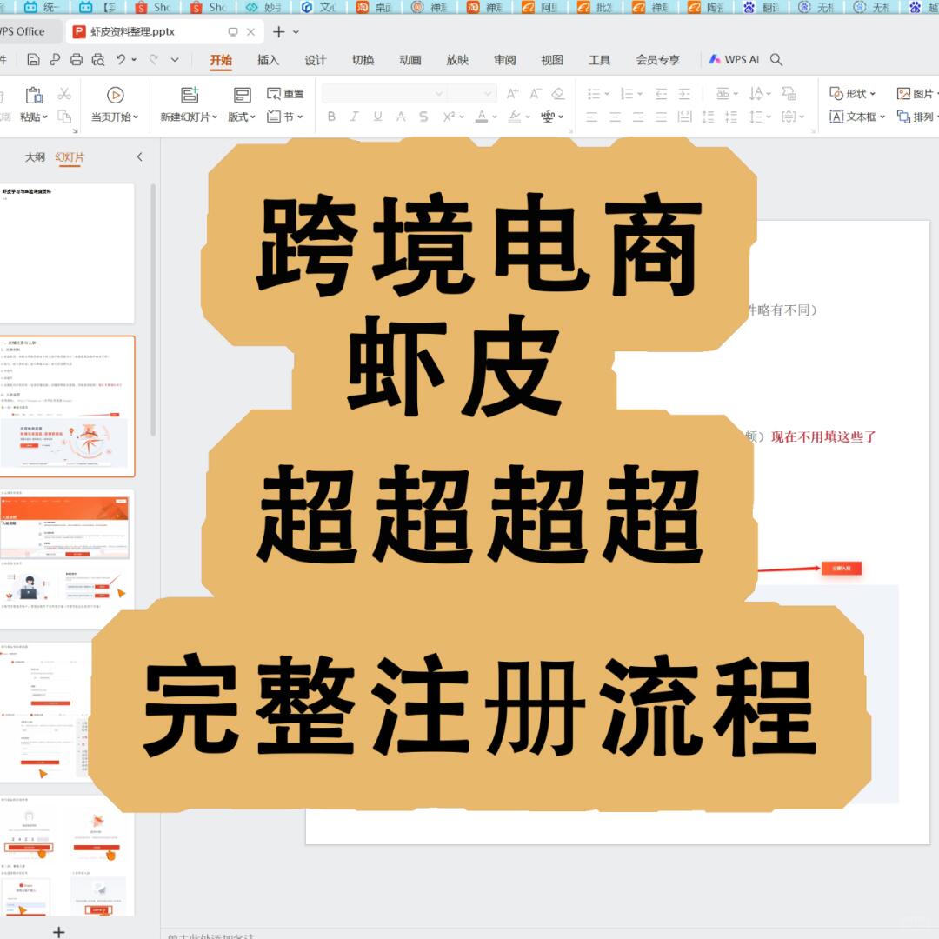Click the copy icon below scissors
The image size is (939, 939).
coord(64,117)
